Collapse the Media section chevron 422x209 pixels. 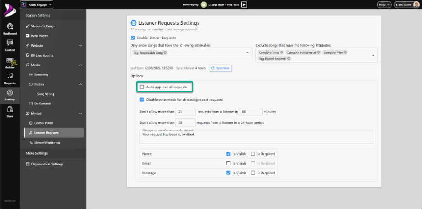(x=81, y=65)
